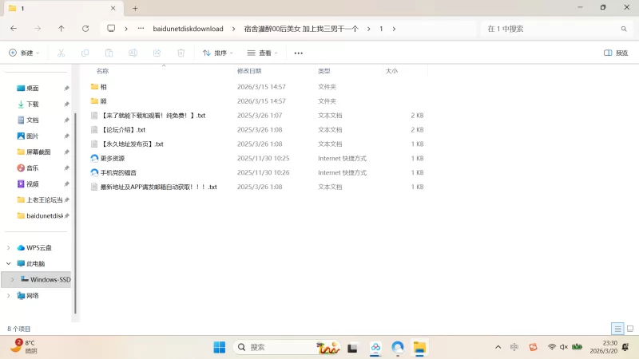This screenshot has height=359, width=639.
Task: Click the 新建 new item button
Action: [24, 53]
